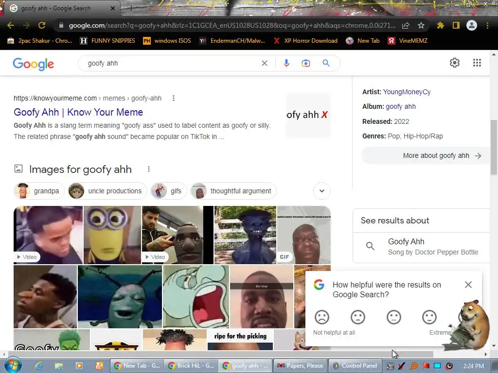Open VineMEMZ bookmark

tap(408, 41)
